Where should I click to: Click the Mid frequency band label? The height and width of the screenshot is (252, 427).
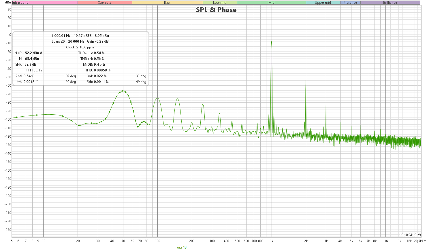pyautogui.click(x=272, y=3)
